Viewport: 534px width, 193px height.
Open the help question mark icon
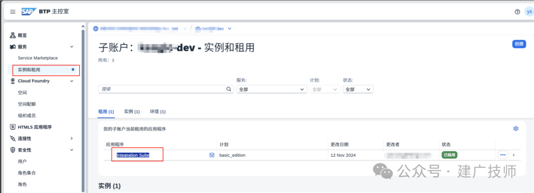(x=517, y=12)
